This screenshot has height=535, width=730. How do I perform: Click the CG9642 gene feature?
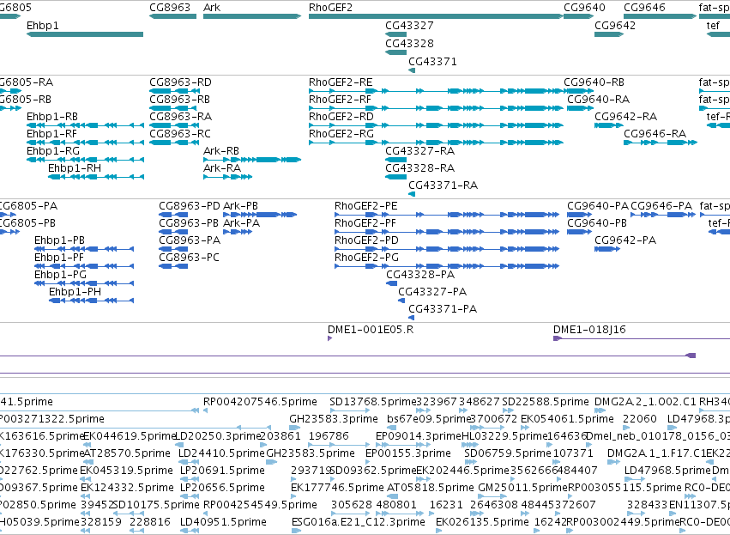[609, 34]
